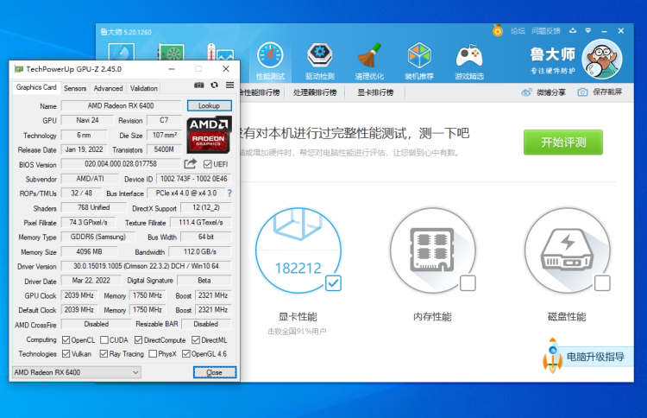This screenshot has width=647, height=418.
Task: Click the 磁盘性能 disk drive icon
Action: [567, 250]
